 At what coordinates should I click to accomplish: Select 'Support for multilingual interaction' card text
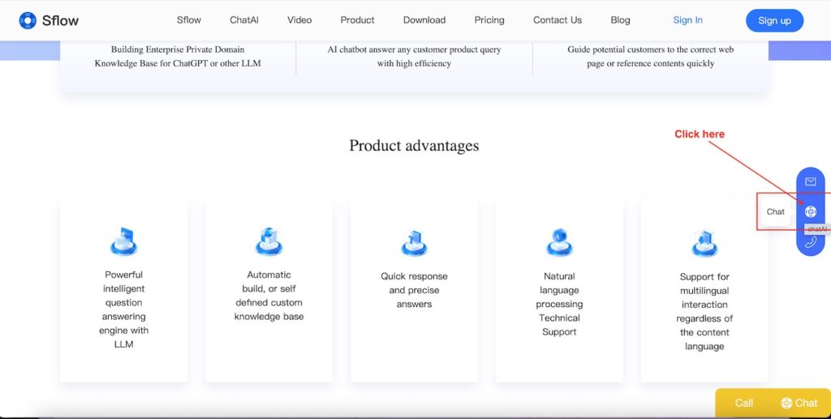pyautogui.click(x=704, y=311)
